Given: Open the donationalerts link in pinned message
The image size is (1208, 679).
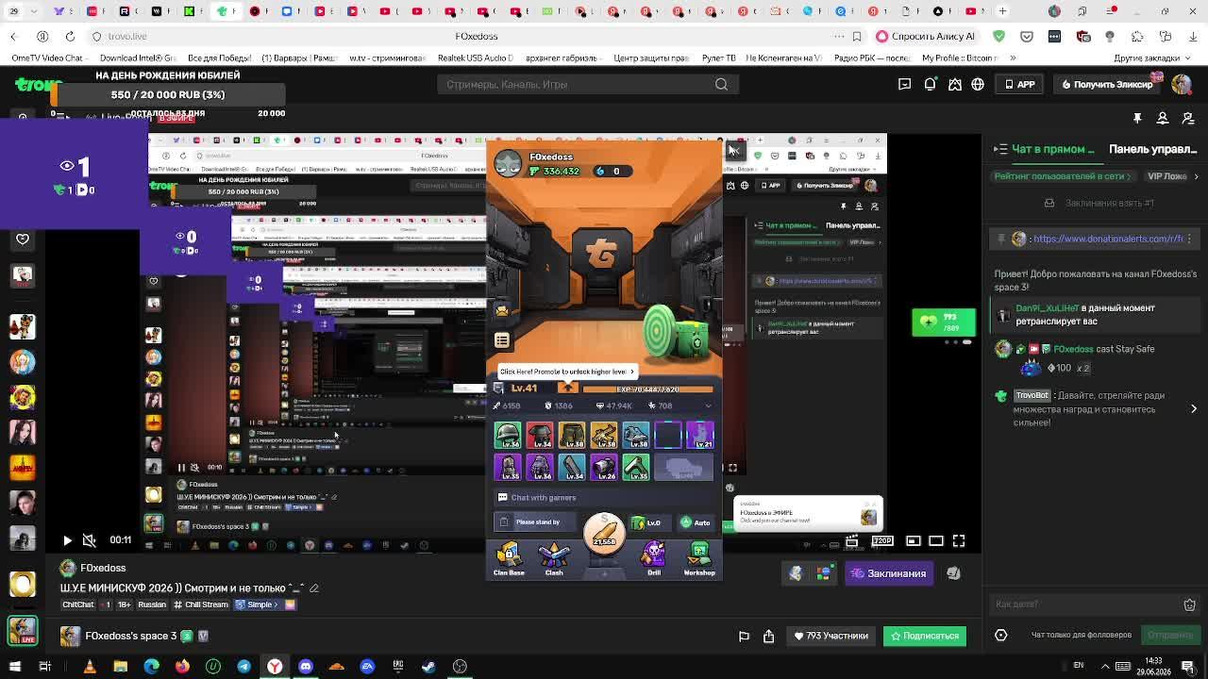Looking at the screenshot, I should coord(1108,239).
